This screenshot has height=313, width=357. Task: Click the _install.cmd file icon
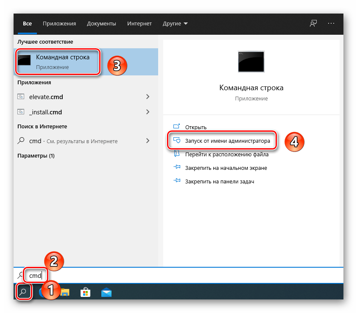click(21, 112)
